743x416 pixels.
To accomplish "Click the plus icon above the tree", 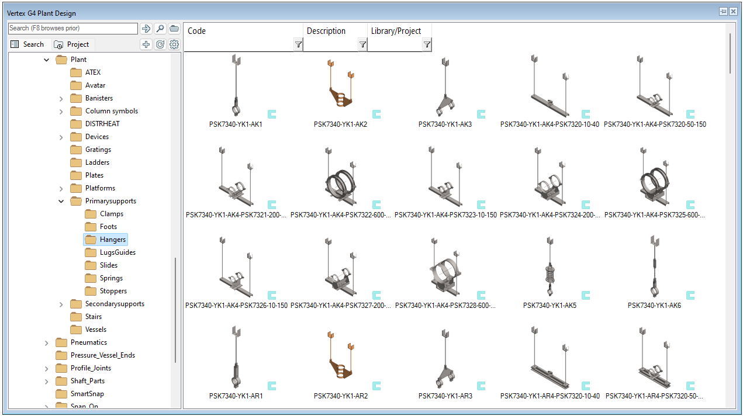I will 146,44.
